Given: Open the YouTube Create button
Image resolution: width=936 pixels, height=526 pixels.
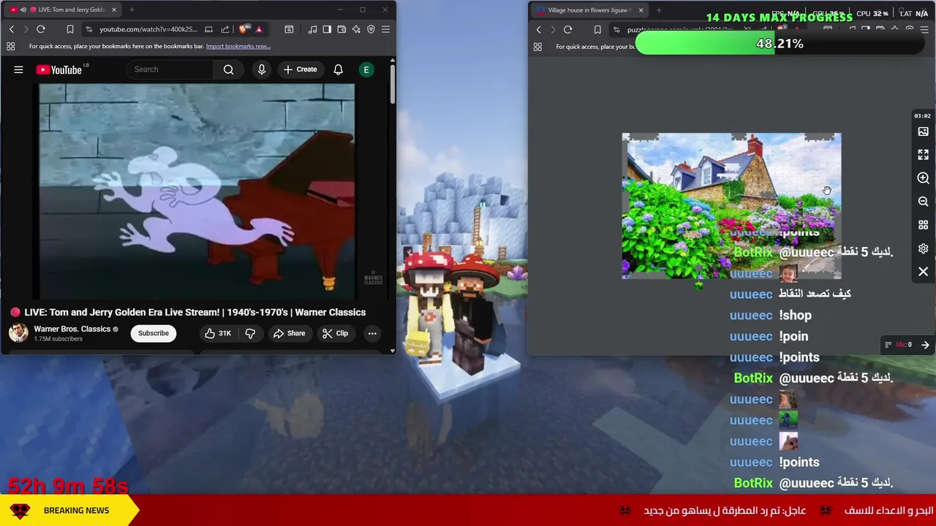Looking at the screenshot, I should pos(300,69).
